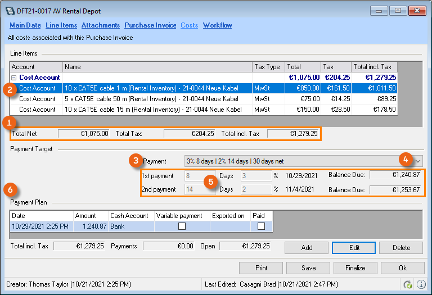Click the refresh status icon with green check
This screenshot has width=432, height=295.
pos(409,285)
